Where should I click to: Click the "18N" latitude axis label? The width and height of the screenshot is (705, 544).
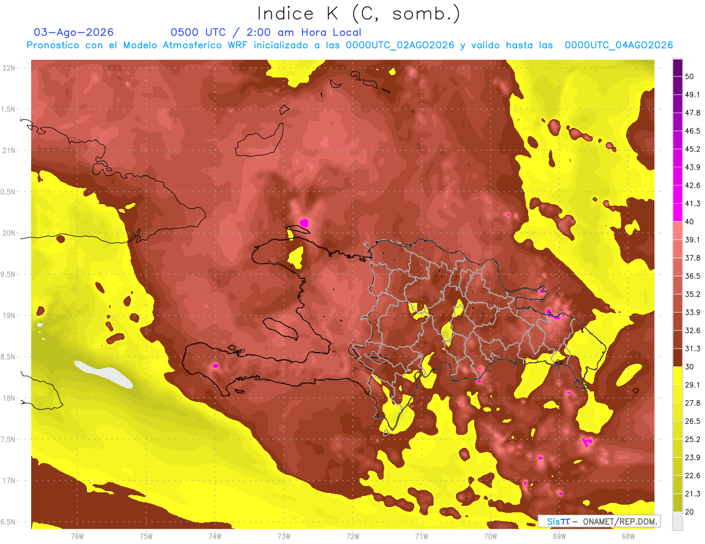(x=9, y=398)
